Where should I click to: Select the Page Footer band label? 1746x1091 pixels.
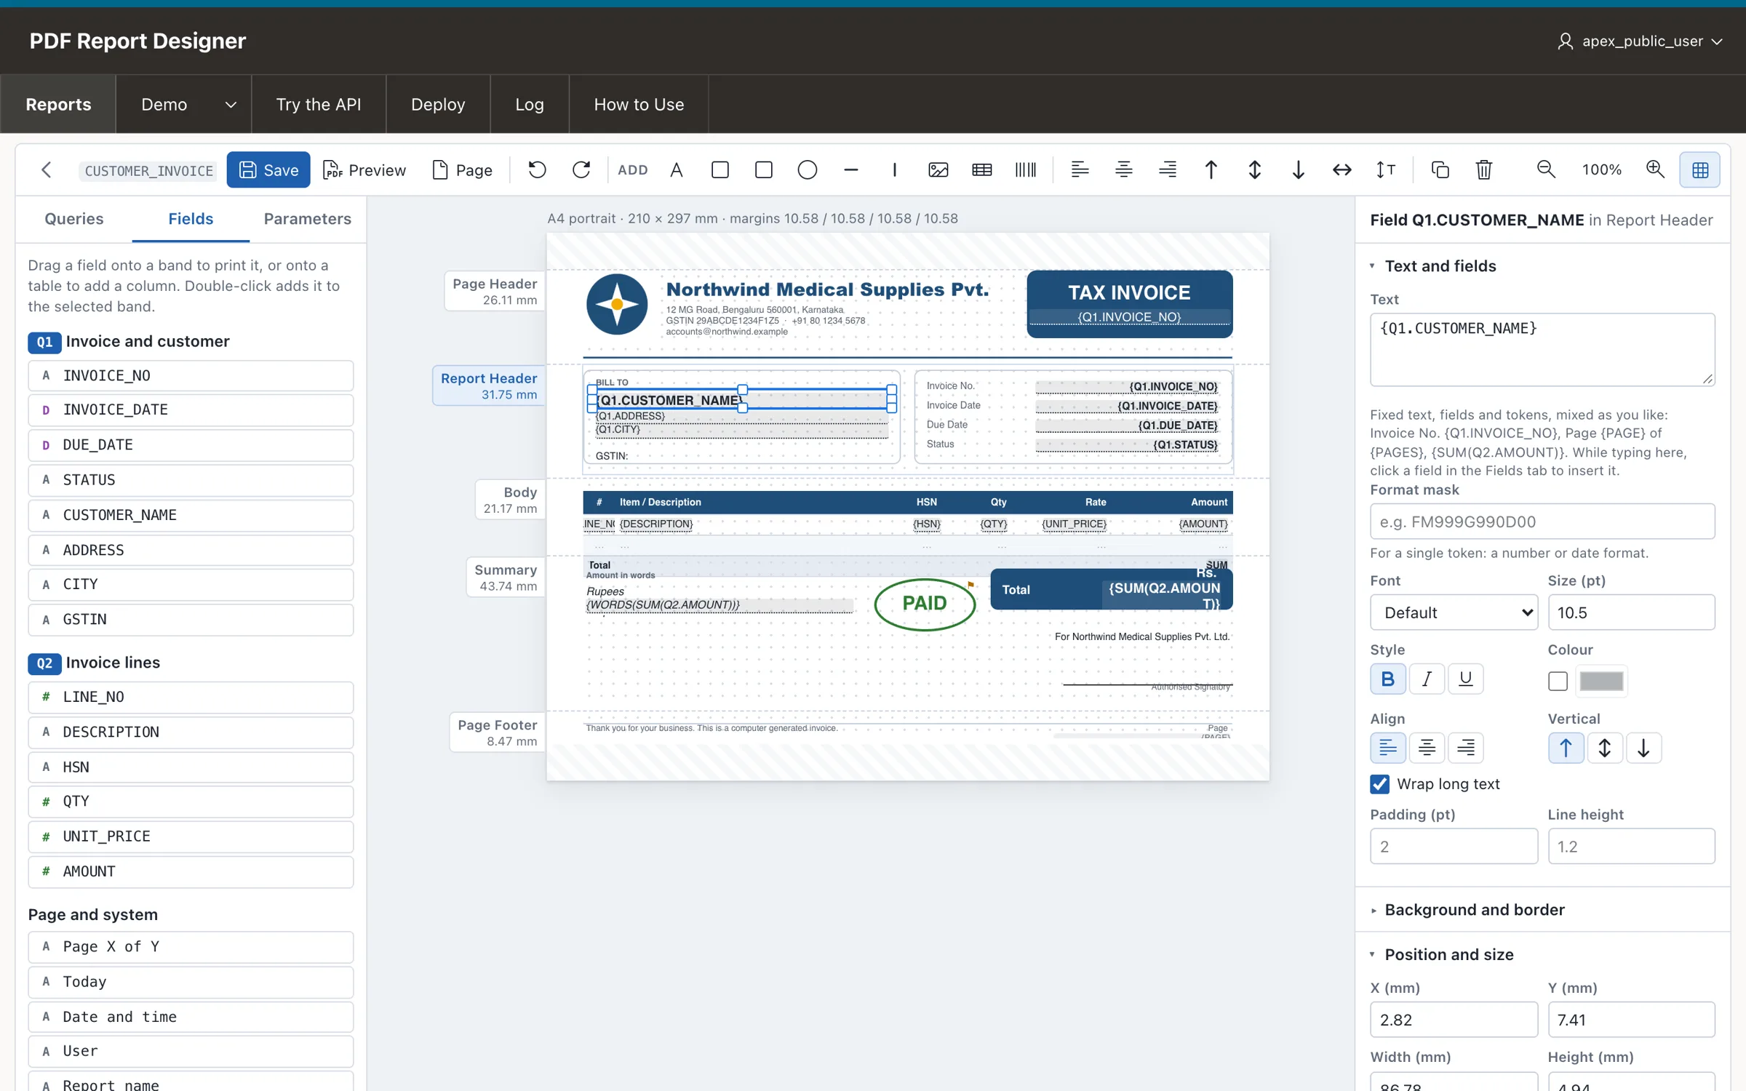498,732
